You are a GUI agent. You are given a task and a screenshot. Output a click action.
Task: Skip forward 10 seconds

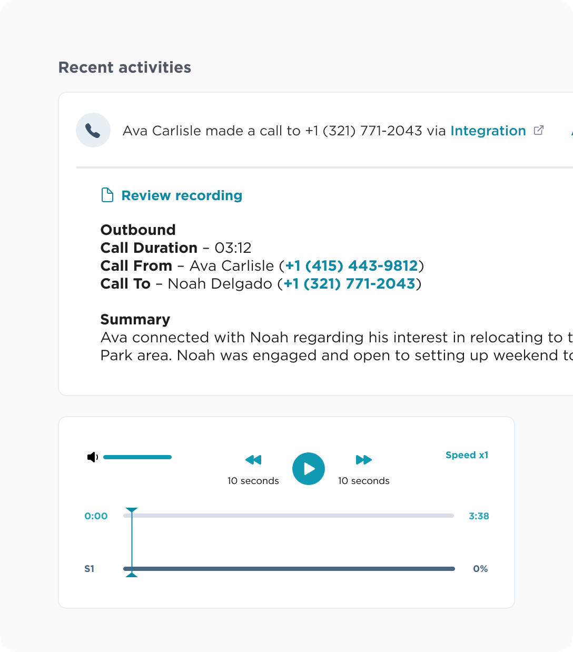364,460
